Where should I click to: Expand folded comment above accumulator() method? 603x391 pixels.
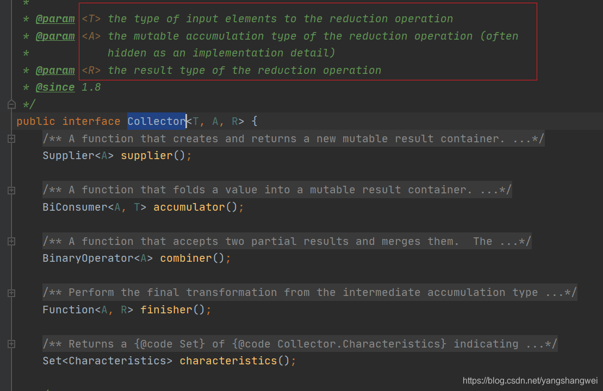[x=11, y=190]
